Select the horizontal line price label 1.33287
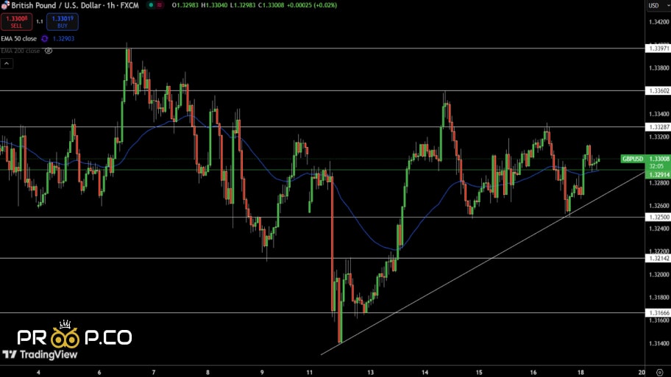671x377 pixels. coord(658,127)
